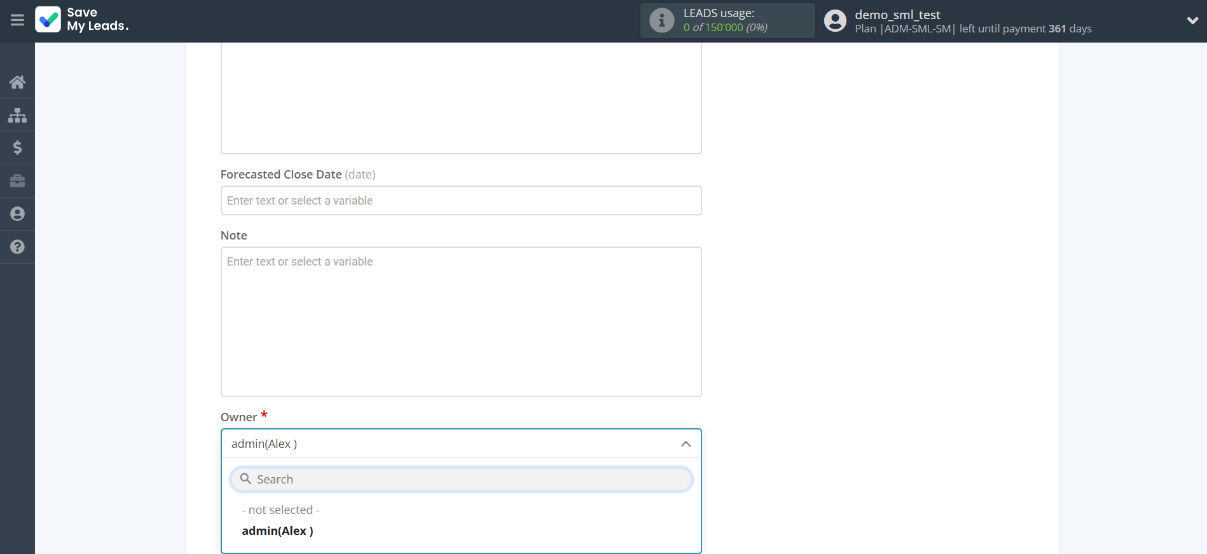Click the Owner dropdown collapse arrow

coord(686,444)
